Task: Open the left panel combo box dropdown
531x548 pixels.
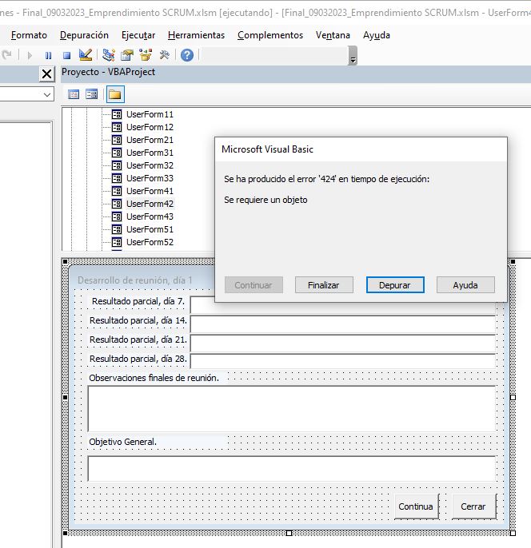Action: (x=47, y=94)
